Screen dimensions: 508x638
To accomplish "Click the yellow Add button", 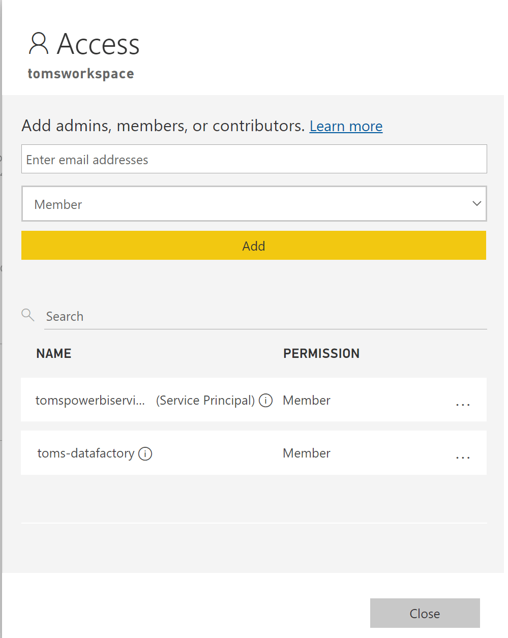I will click(254, 246).
